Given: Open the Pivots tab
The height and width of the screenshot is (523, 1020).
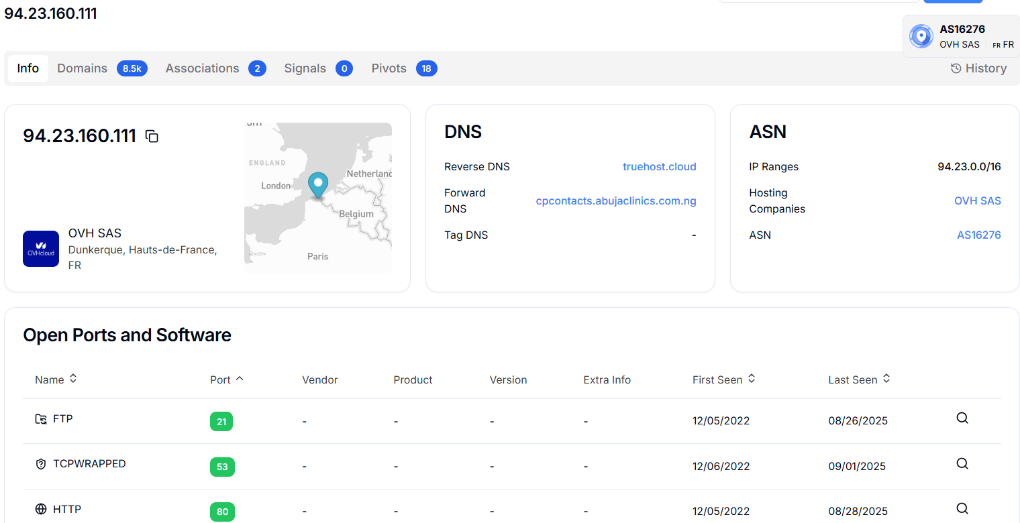Looking at the screenshot, I should pyautogui.click(x=404, y=68).
